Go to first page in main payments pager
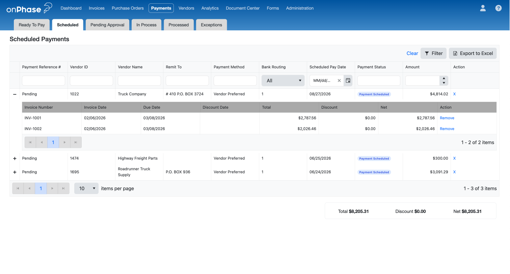Viewport: 510px width, 274px height. click(18, 188)
